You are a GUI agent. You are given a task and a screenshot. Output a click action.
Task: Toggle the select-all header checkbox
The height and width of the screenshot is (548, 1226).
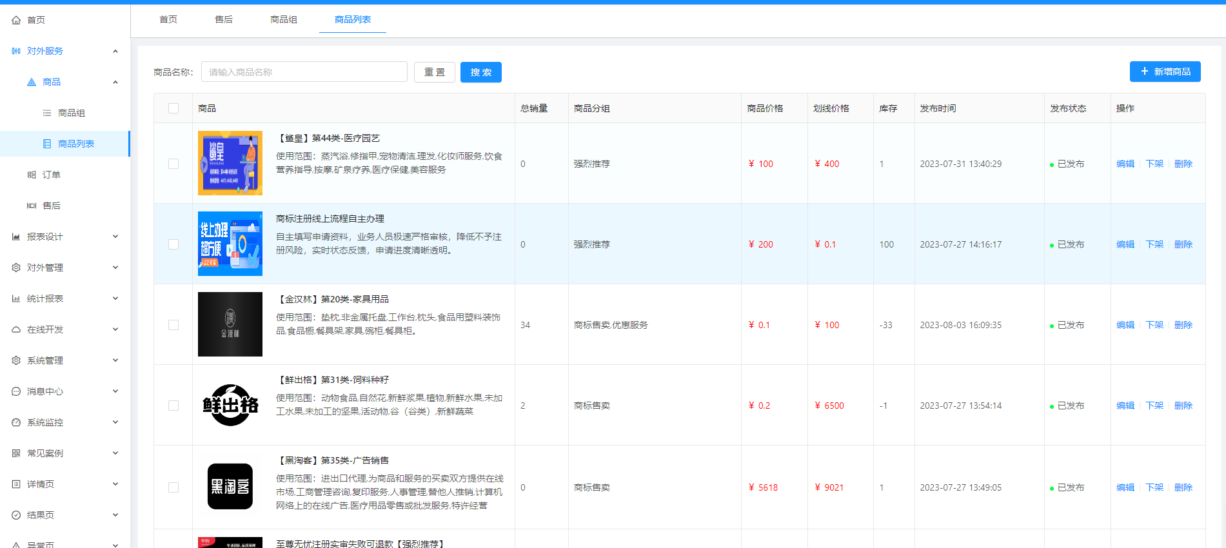point(173,108)
